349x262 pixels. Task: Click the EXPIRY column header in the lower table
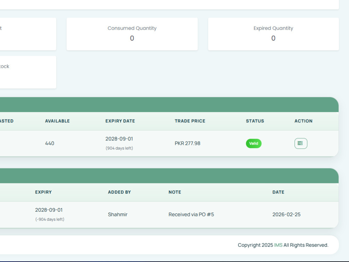43,192
